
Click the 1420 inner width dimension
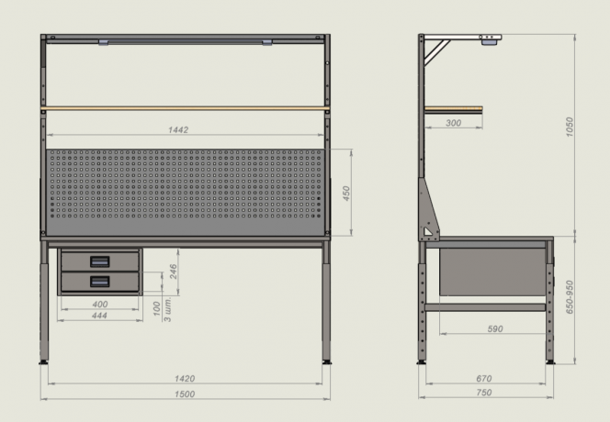(185, 379)
